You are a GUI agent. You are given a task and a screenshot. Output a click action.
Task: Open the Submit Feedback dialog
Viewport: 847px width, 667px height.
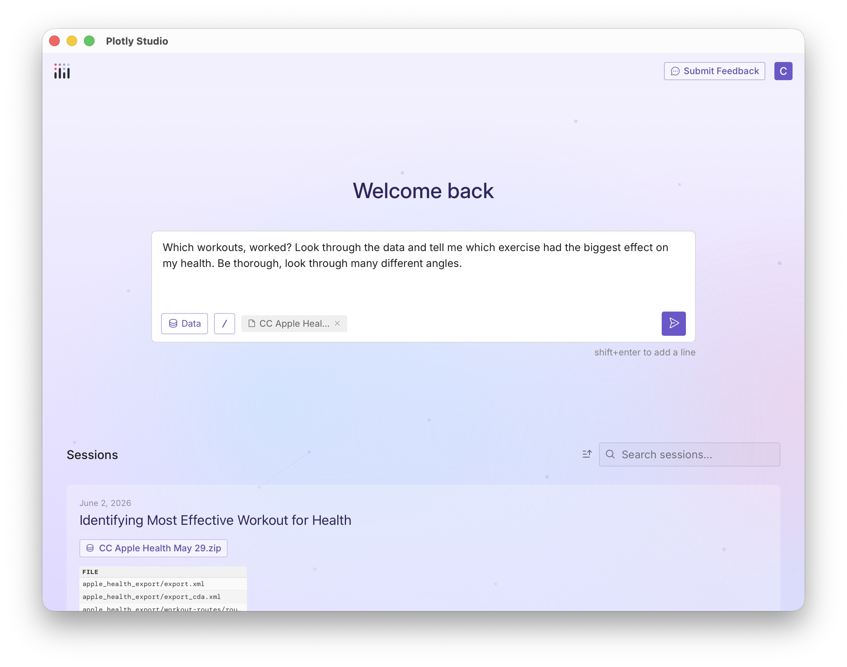click(714, 71)
